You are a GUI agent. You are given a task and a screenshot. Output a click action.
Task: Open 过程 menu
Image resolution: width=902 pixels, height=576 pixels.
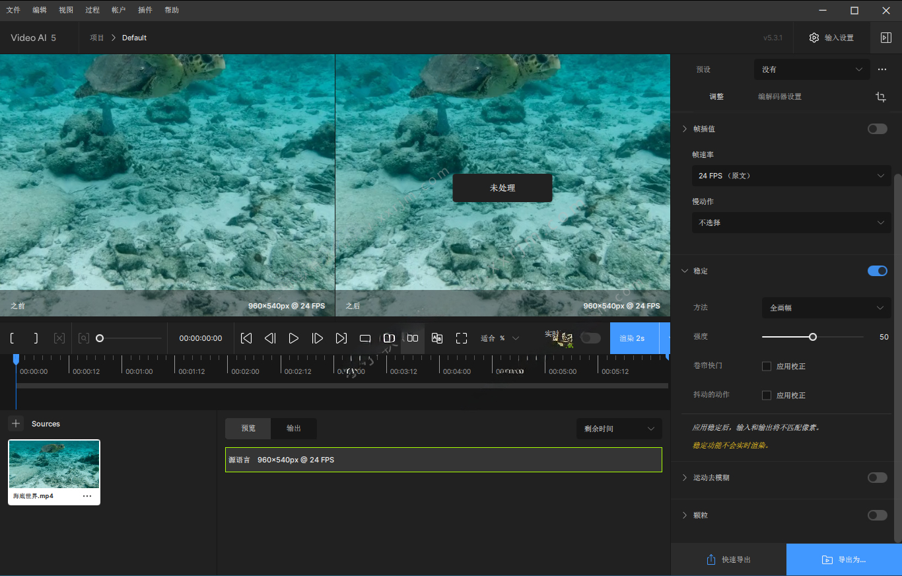92,10
